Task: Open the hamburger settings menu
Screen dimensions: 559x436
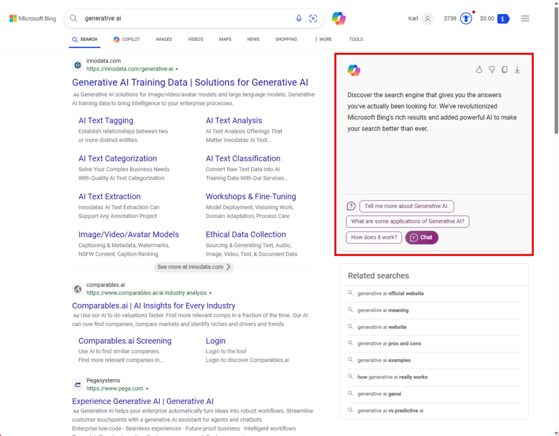Action: [525, 18]
